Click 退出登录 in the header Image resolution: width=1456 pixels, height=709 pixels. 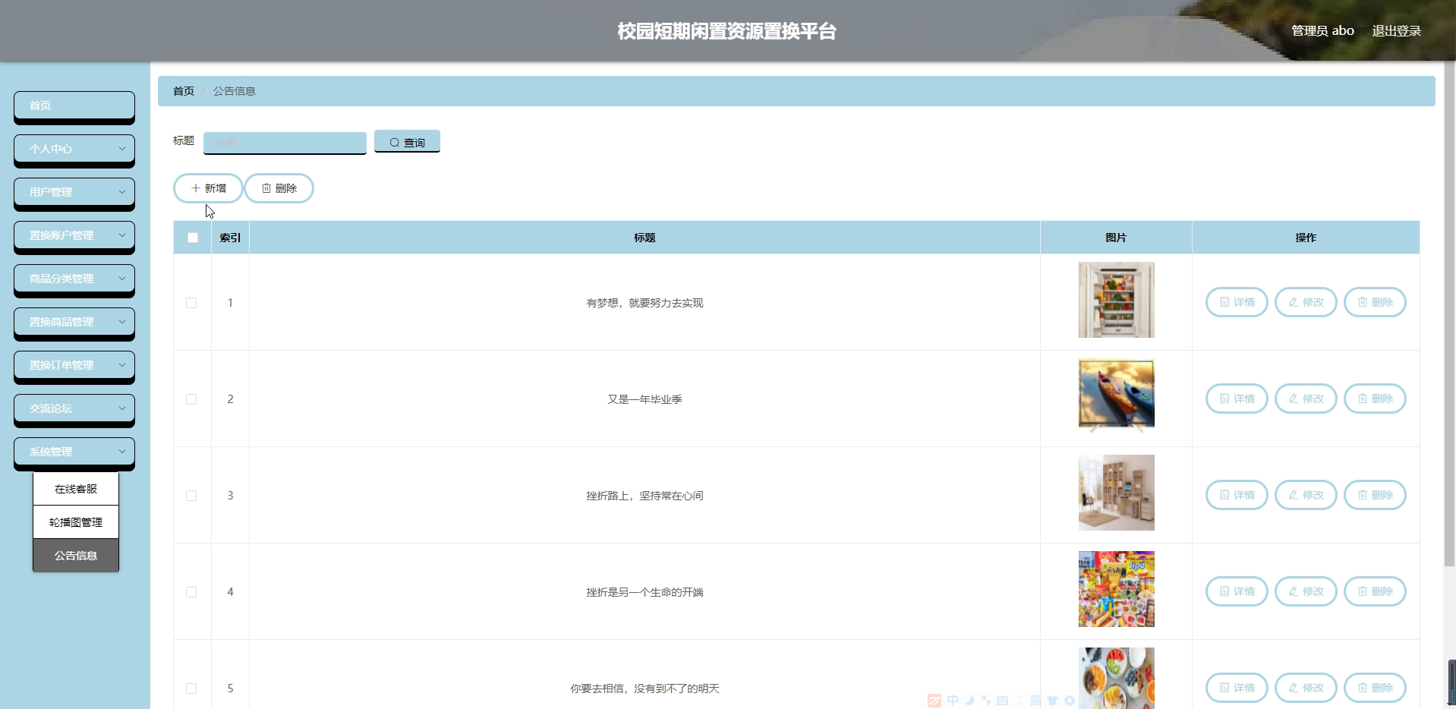point(1396,31)
